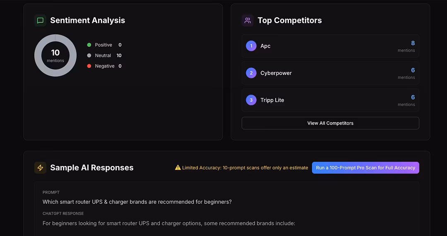Screen dimensions: 447x236
Task: Click the Limited Accuracy warning triangle icon
Action: (x=178, y=168)
